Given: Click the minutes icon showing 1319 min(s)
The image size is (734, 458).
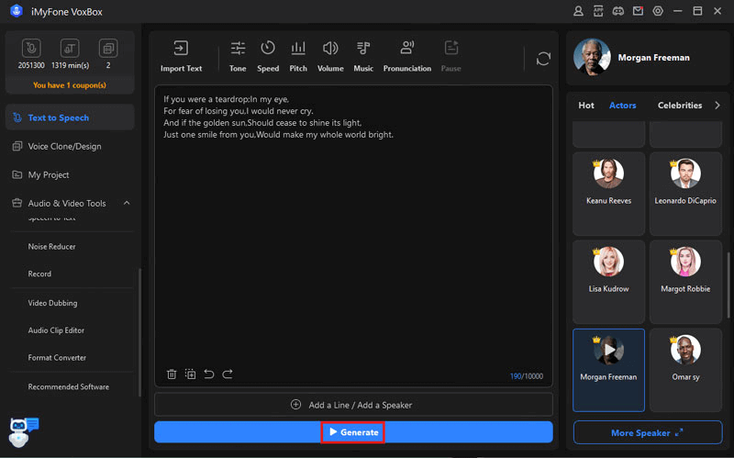Looking at the screenshot, I should 70,49.
